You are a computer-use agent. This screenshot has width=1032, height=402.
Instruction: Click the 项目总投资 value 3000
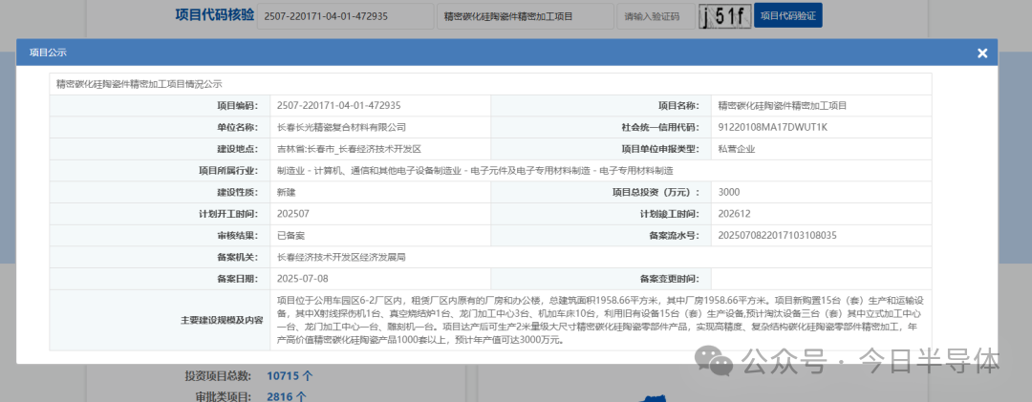coord(728,192)
